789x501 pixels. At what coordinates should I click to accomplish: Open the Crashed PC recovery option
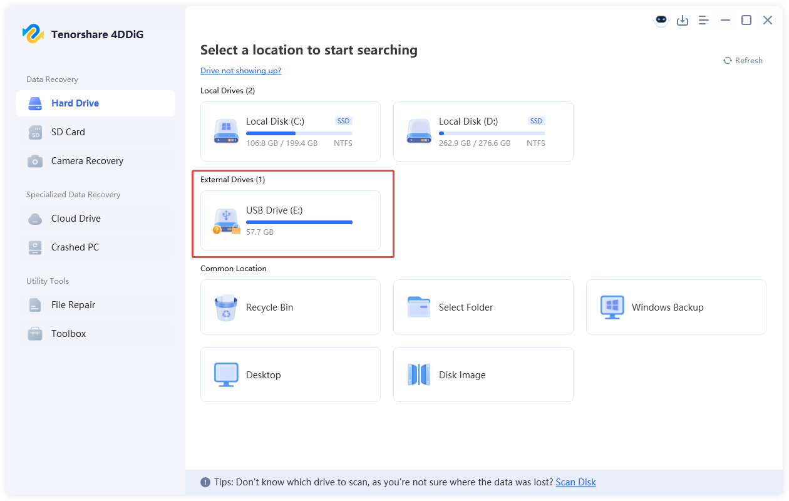[75, 247]
